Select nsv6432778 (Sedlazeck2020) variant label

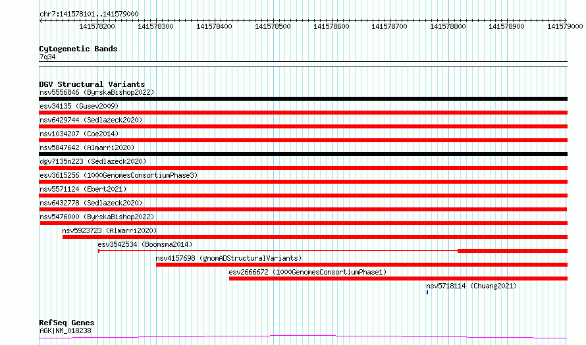tap(91, 203)
